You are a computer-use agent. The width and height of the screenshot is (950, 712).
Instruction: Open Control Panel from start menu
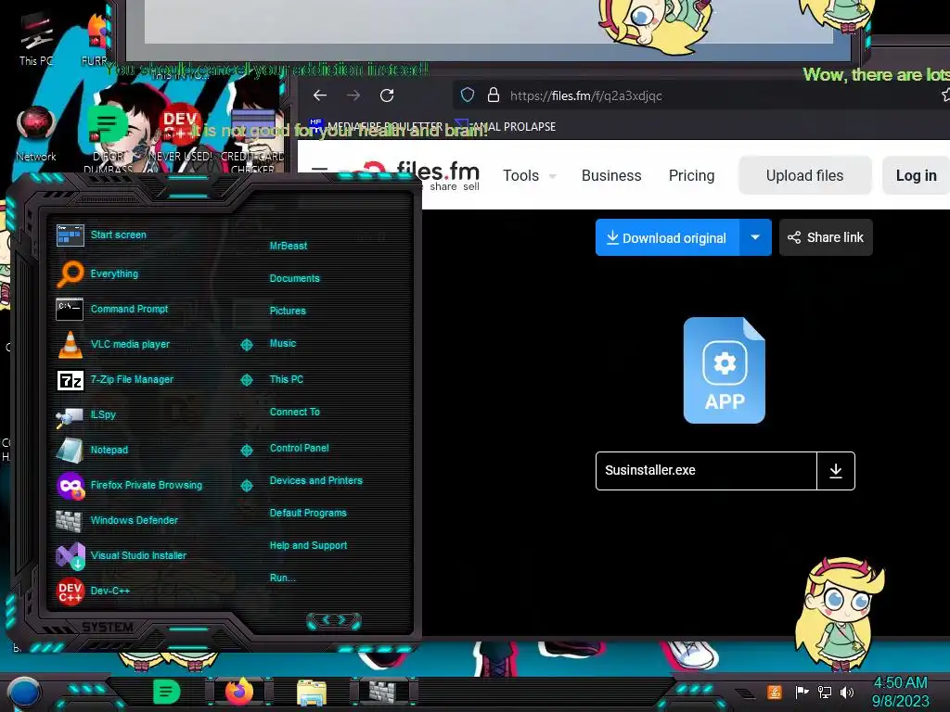(300, 448)
